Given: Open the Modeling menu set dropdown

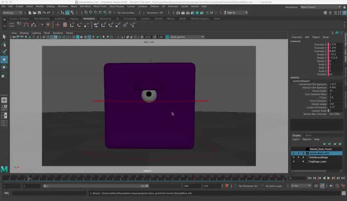Looking at the screenshot, I should click(12, 13).
